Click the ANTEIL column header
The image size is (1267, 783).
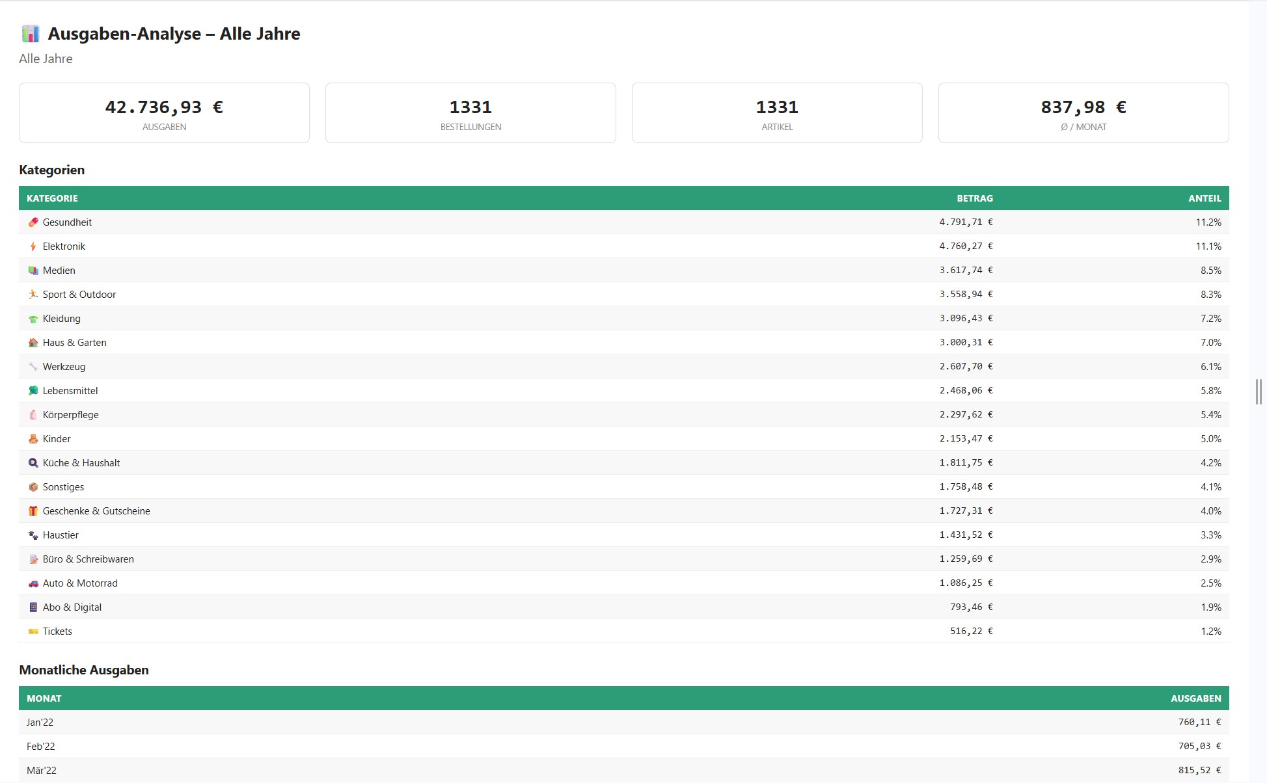pos(1205,198)
